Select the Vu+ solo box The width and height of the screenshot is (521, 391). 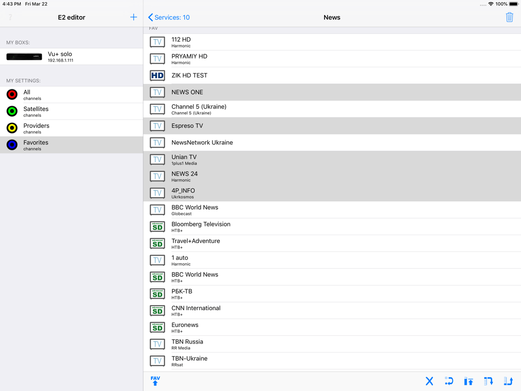pyautogui.click(x=71, y=56)
